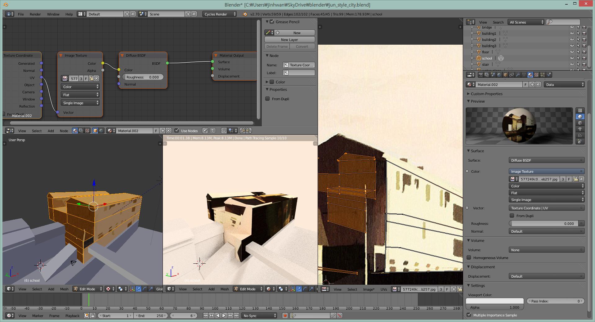The width and height of the screenshot is (595, 322).
Task: Enable Homogeneous Volume checkbox
Action: point(469,257)
